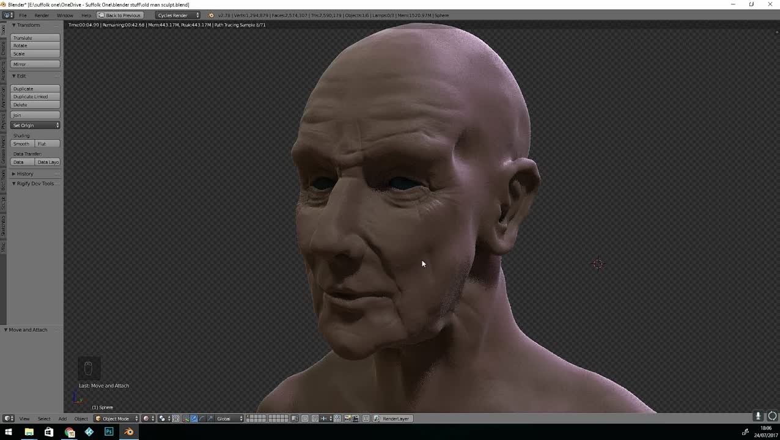Open the Object Mode dropdown

[115, 419]
